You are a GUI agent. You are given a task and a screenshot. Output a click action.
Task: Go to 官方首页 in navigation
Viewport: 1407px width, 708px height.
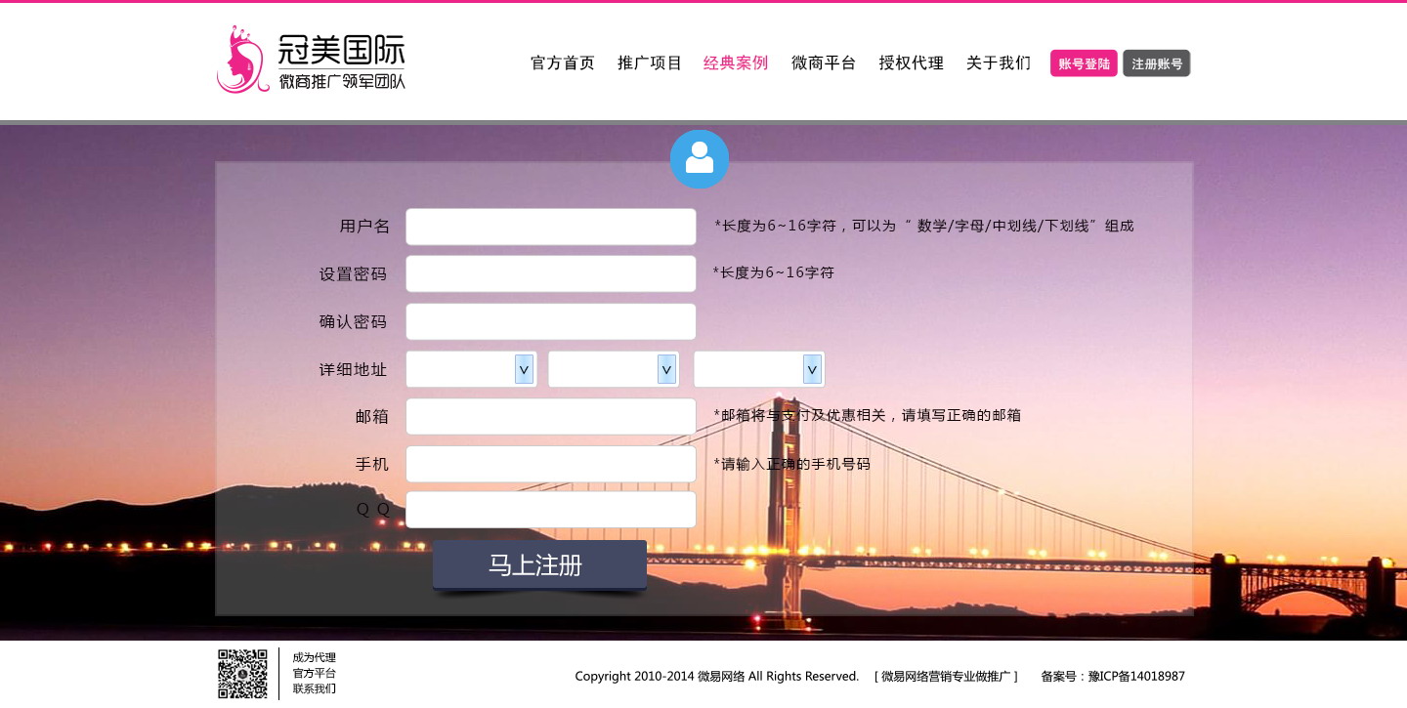click(x=563, y=63)
